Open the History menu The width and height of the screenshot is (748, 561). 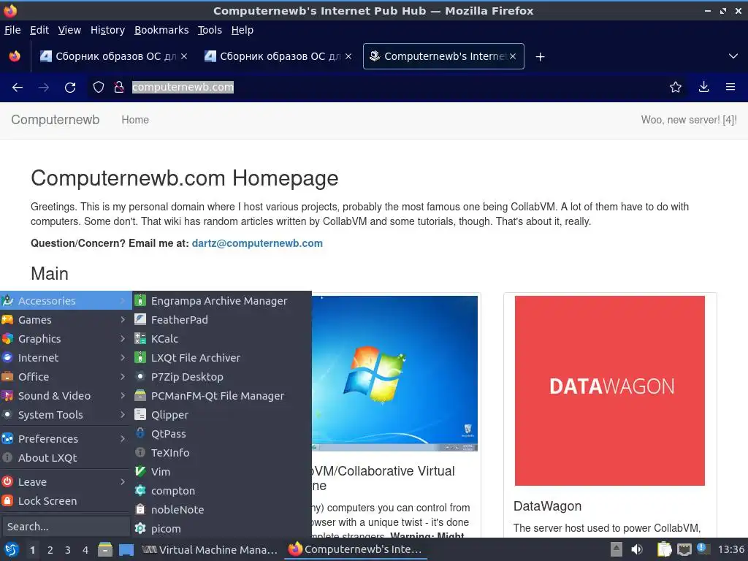pyautogui.click(x=107, y=30)
